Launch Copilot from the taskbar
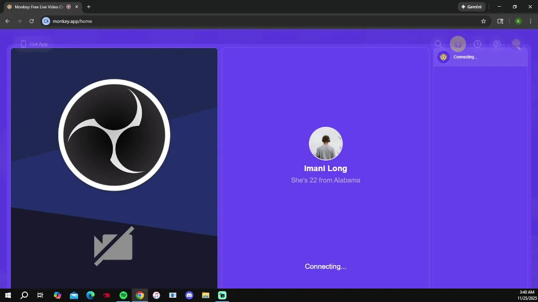This screenshot has height=302, width=538. [58, 295]
